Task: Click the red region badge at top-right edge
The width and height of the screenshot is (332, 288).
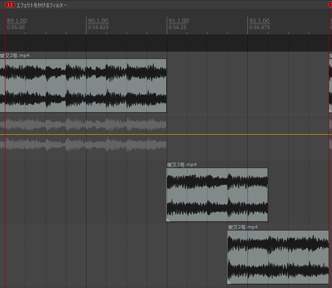Action: 331,4
